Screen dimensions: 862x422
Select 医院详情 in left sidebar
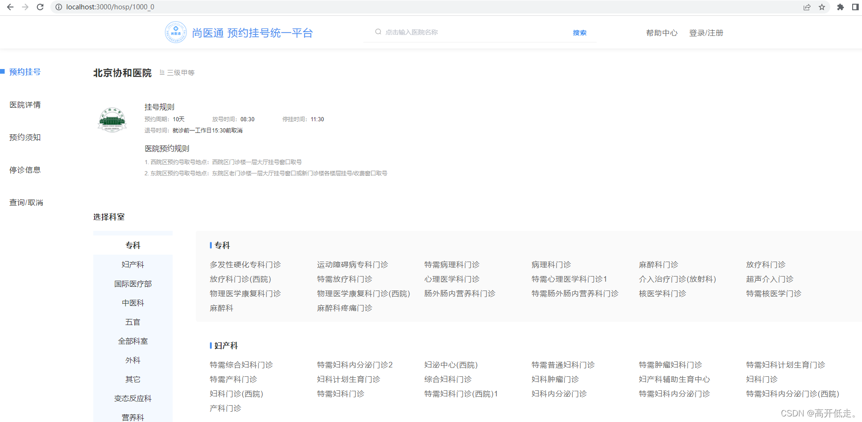pos(25,104)
